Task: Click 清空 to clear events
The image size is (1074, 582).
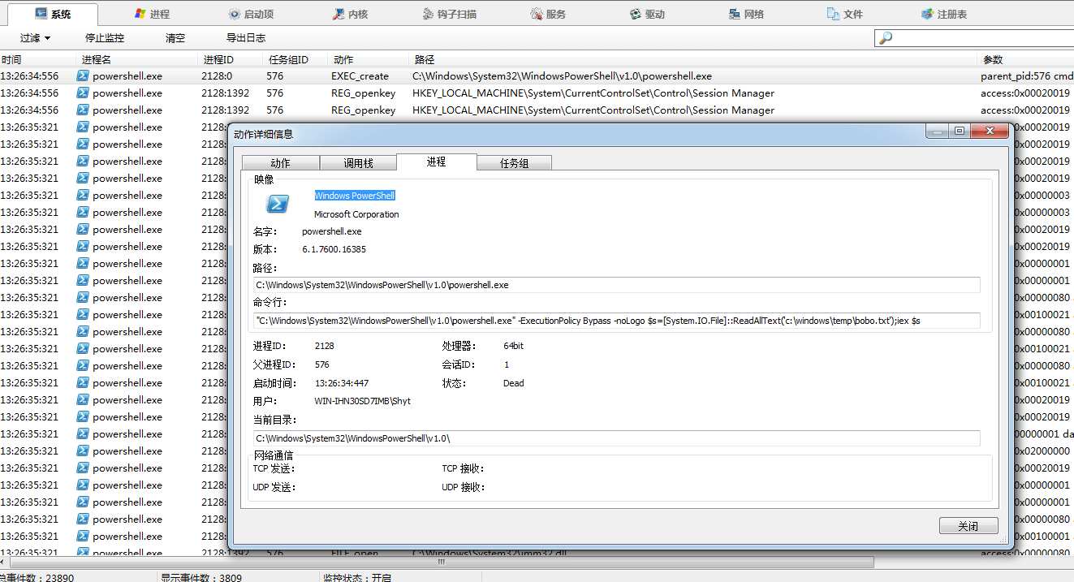Action: pyautogui.click(x=175, y=38)
